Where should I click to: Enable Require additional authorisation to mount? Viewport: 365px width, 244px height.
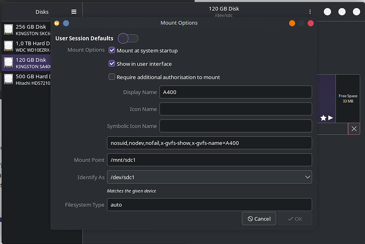point(112,77)
